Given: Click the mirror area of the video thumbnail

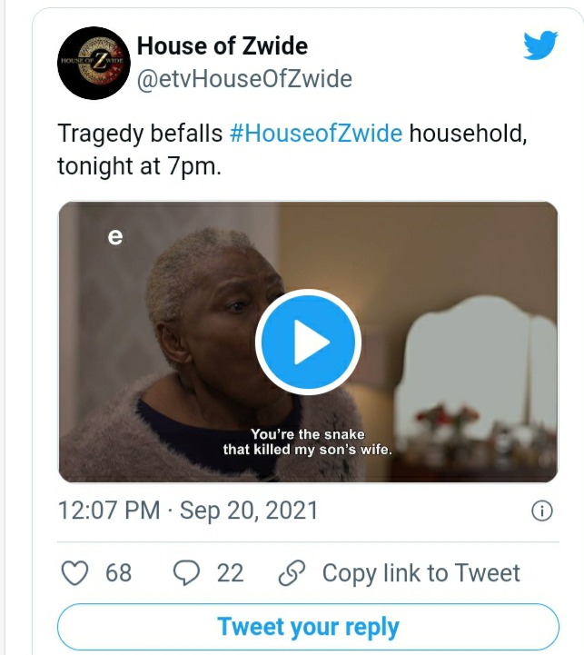Looking at the screenshot, I should (x=476, y=368).
